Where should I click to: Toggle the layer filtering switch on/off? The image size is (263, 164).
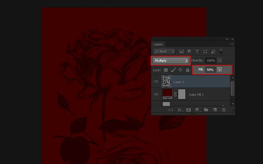click(221, 51)
